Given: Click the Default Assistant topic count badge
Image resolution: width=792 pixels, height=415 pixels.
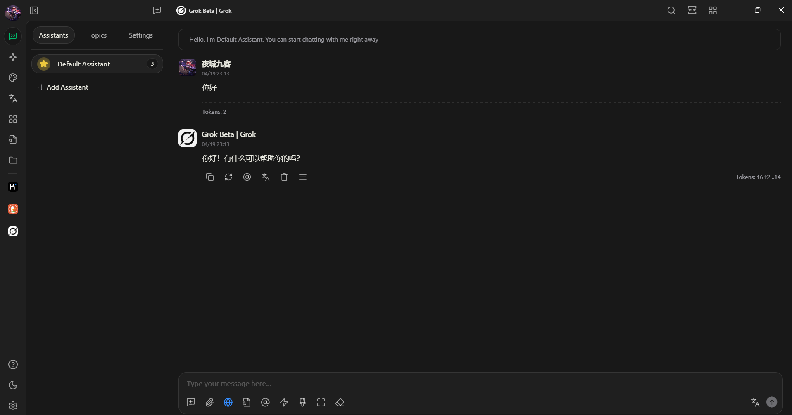Looking at the screenshot, I should 152,64.
